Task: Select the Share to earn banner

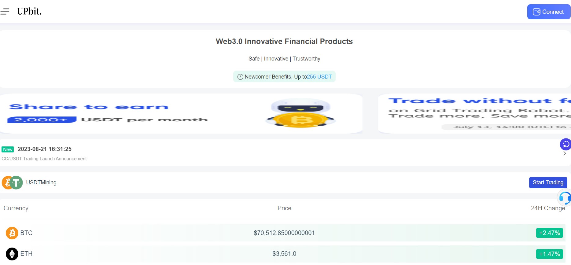Action: [181, 114]
